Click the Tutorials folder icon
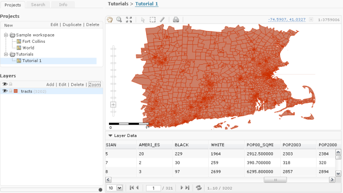 [13, 54]
